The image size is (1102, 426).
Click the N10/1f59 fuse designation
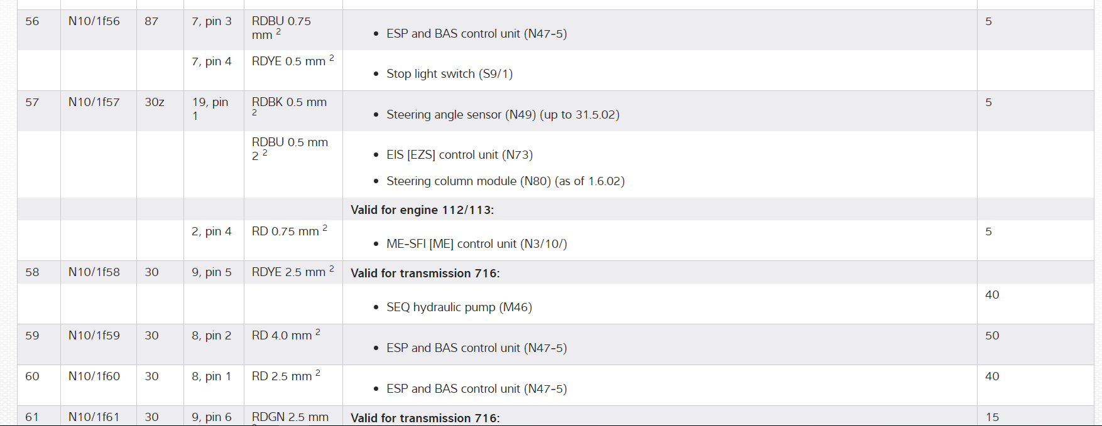(x=94, y=336)
